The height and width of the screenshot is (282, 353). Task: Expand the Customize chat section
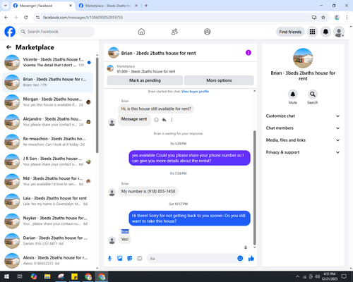303,116
